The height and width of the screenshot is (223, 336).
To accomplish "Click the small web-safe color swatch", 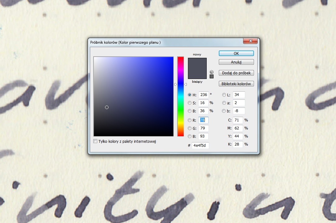I will (212, 77).
